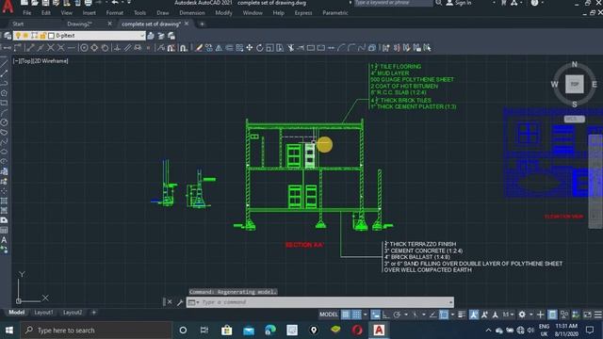
Task: Click the Sign In button
Action: (x=459, y=3)
